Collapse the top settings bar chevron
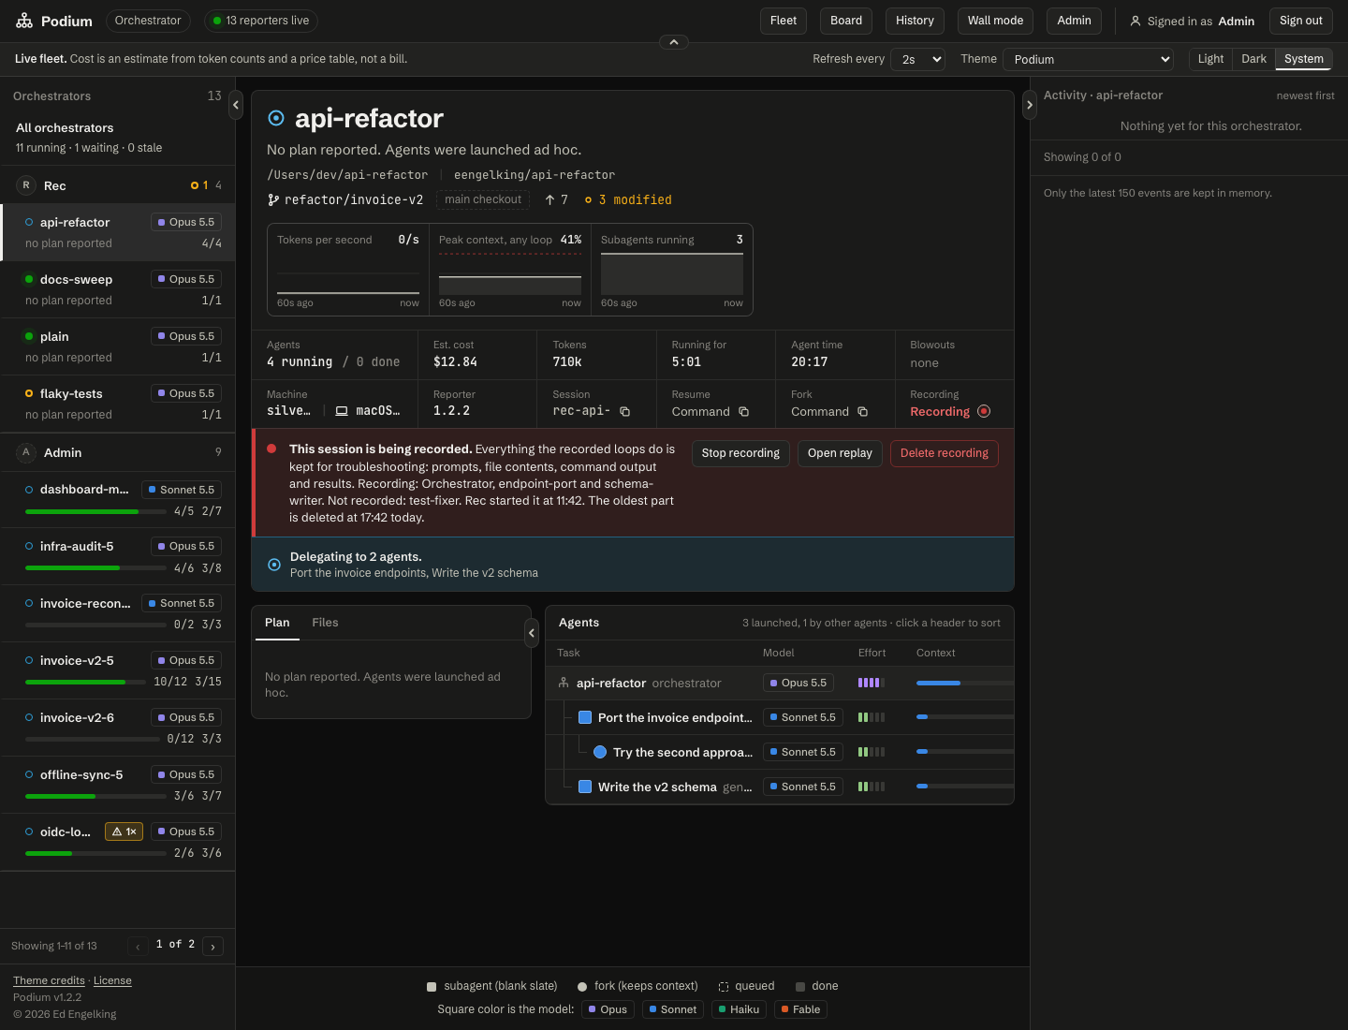This screenshot has width=1348, height=1030. [x=674, y=42]
